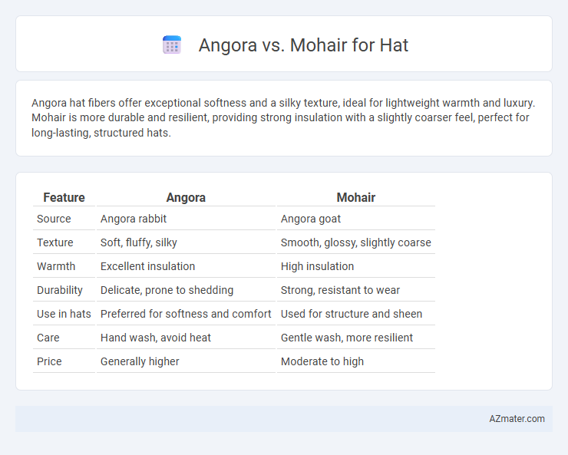Select the 'Angora' column header
Image resolution: width=568 pixels, height=455 pixels.
[x=186, y=198]
